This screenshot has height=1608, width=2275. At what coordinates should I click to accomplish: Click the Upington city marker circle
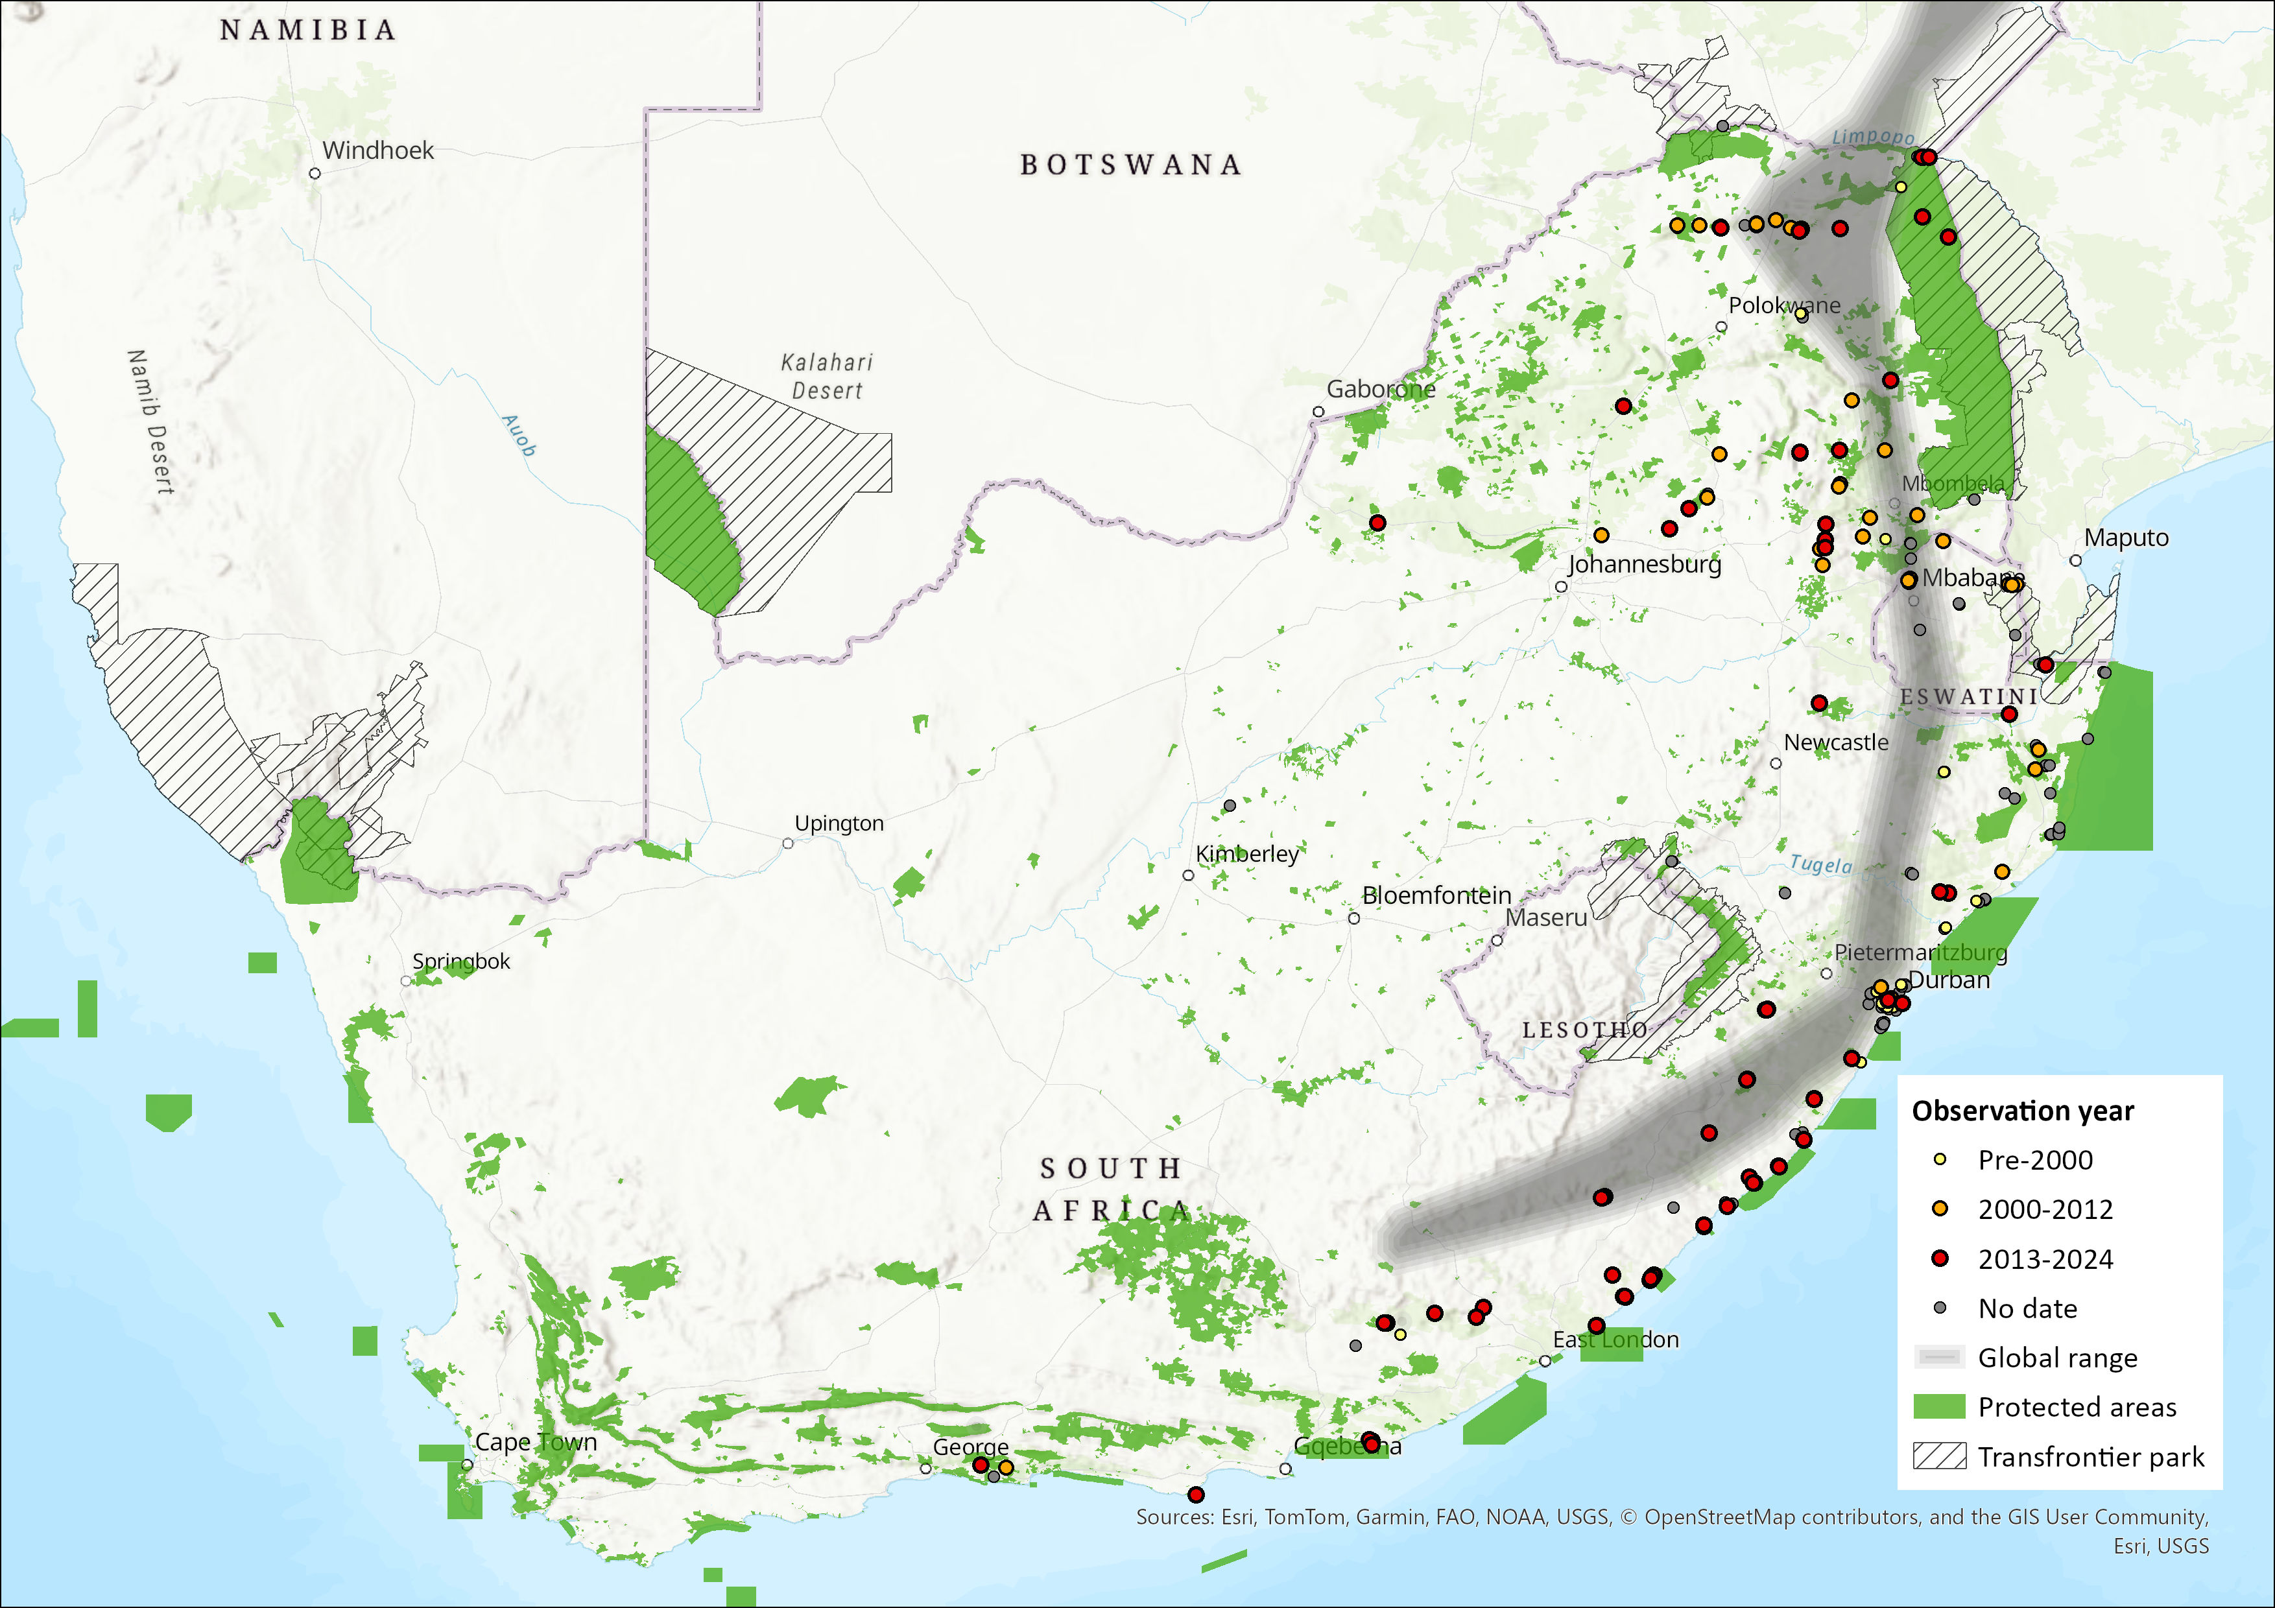pos(789,844)
